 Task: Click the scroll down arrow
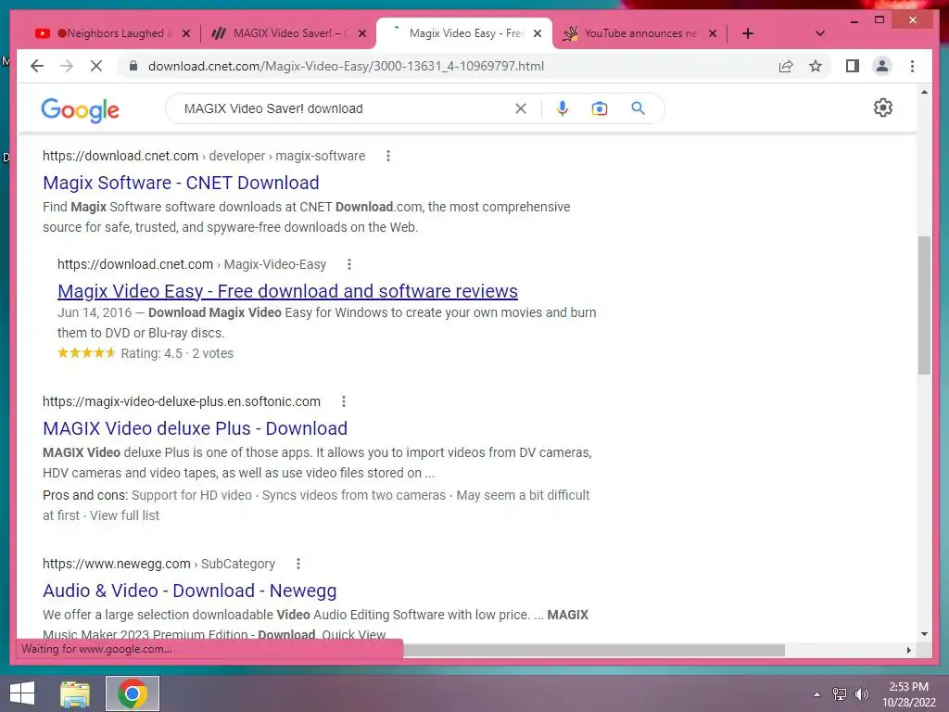point(924,634)
